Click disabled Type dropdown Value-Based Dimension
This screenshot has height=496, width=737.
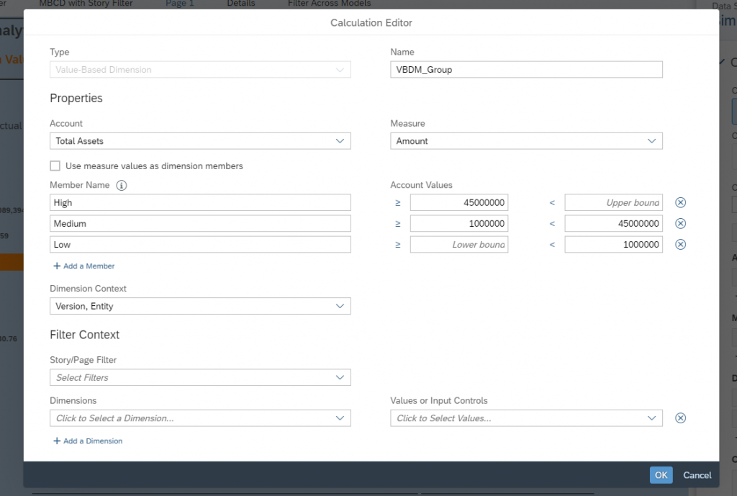tap(200, 70)
